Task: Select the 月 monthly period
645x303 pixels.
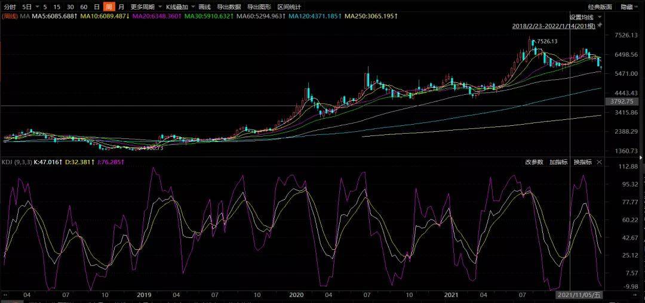Action: coord(121,7)
